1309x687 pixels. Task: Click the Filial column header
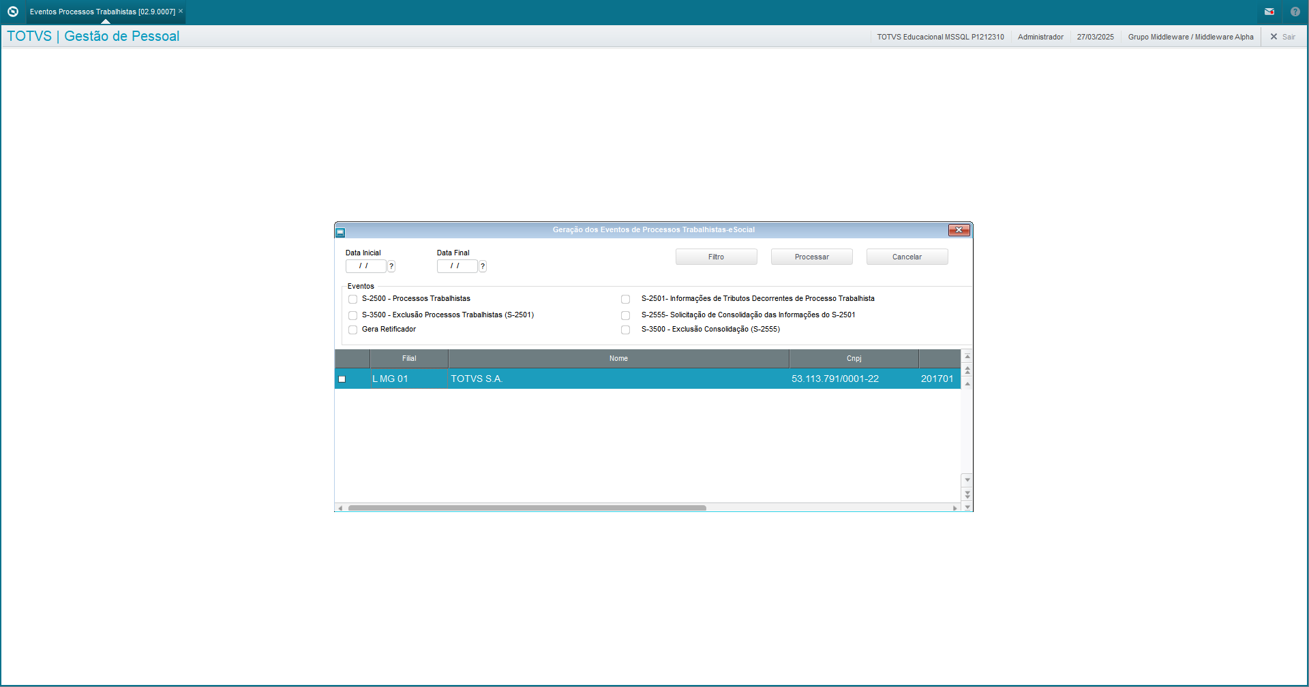click(x=409, y=359)
